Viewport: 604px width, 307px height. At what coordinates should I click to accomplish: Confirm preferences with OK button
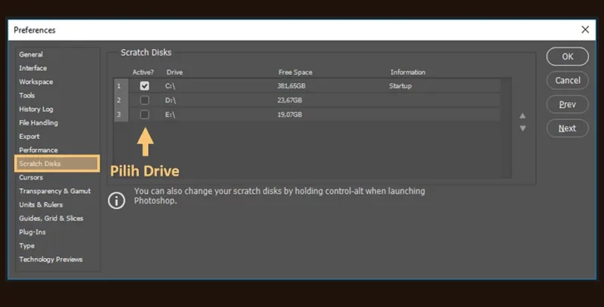tap(568, 57)
